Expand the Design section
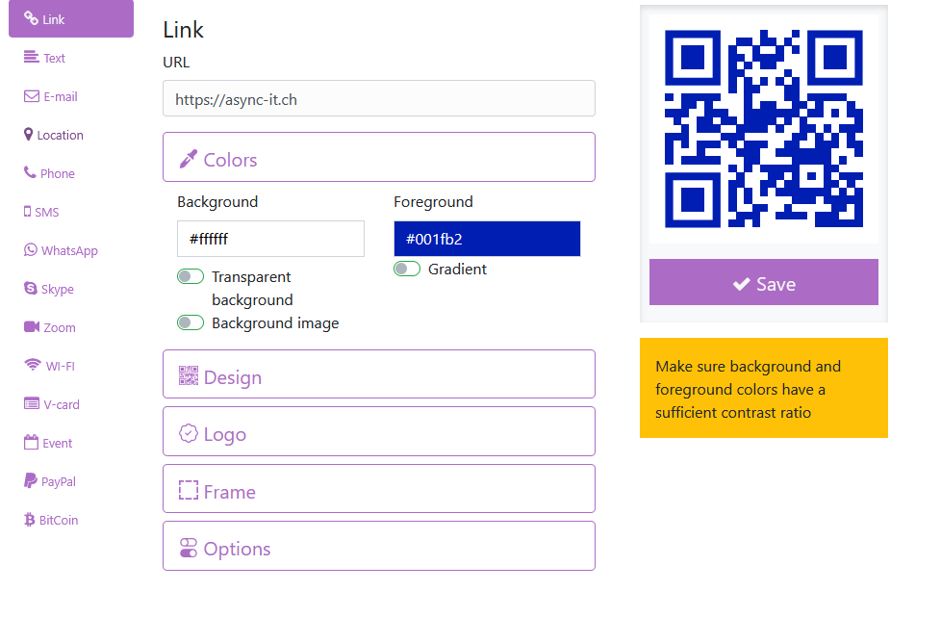Viewport: 941px width, 617px height. [378, 373]
